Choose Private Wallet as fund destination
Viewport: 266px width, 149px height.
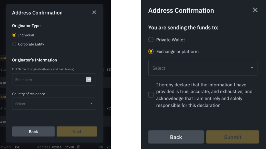click(x=151, y=40)
